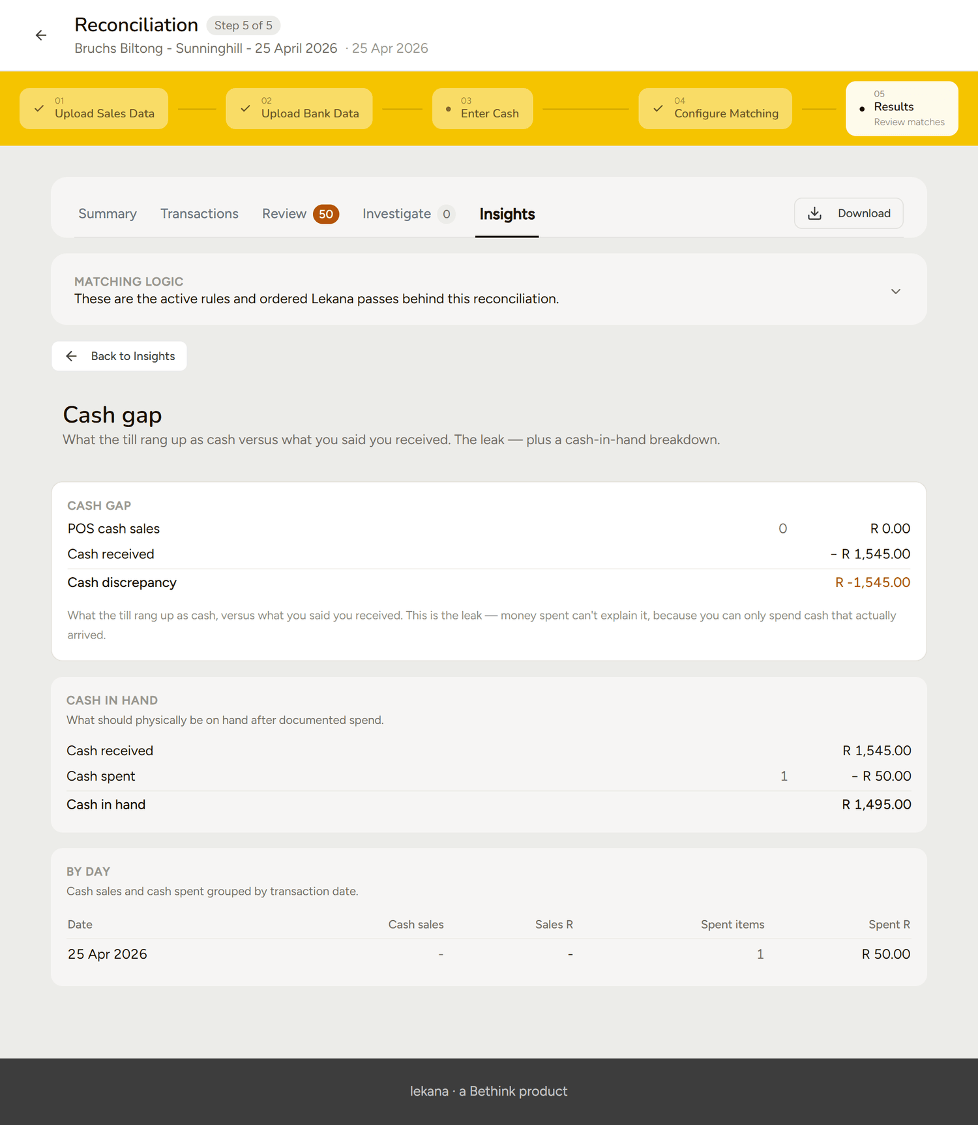Viewport: 978px width, 1125px height.
Task: Click the dot indicator on Results step
Action: 862,109
